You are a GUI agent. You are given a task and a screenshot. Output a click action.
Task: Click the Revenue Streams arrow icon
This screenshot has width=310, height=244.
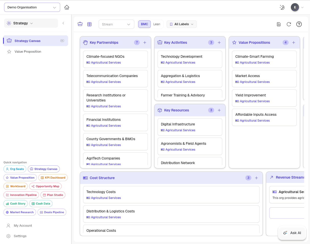[x=272, y=177]
